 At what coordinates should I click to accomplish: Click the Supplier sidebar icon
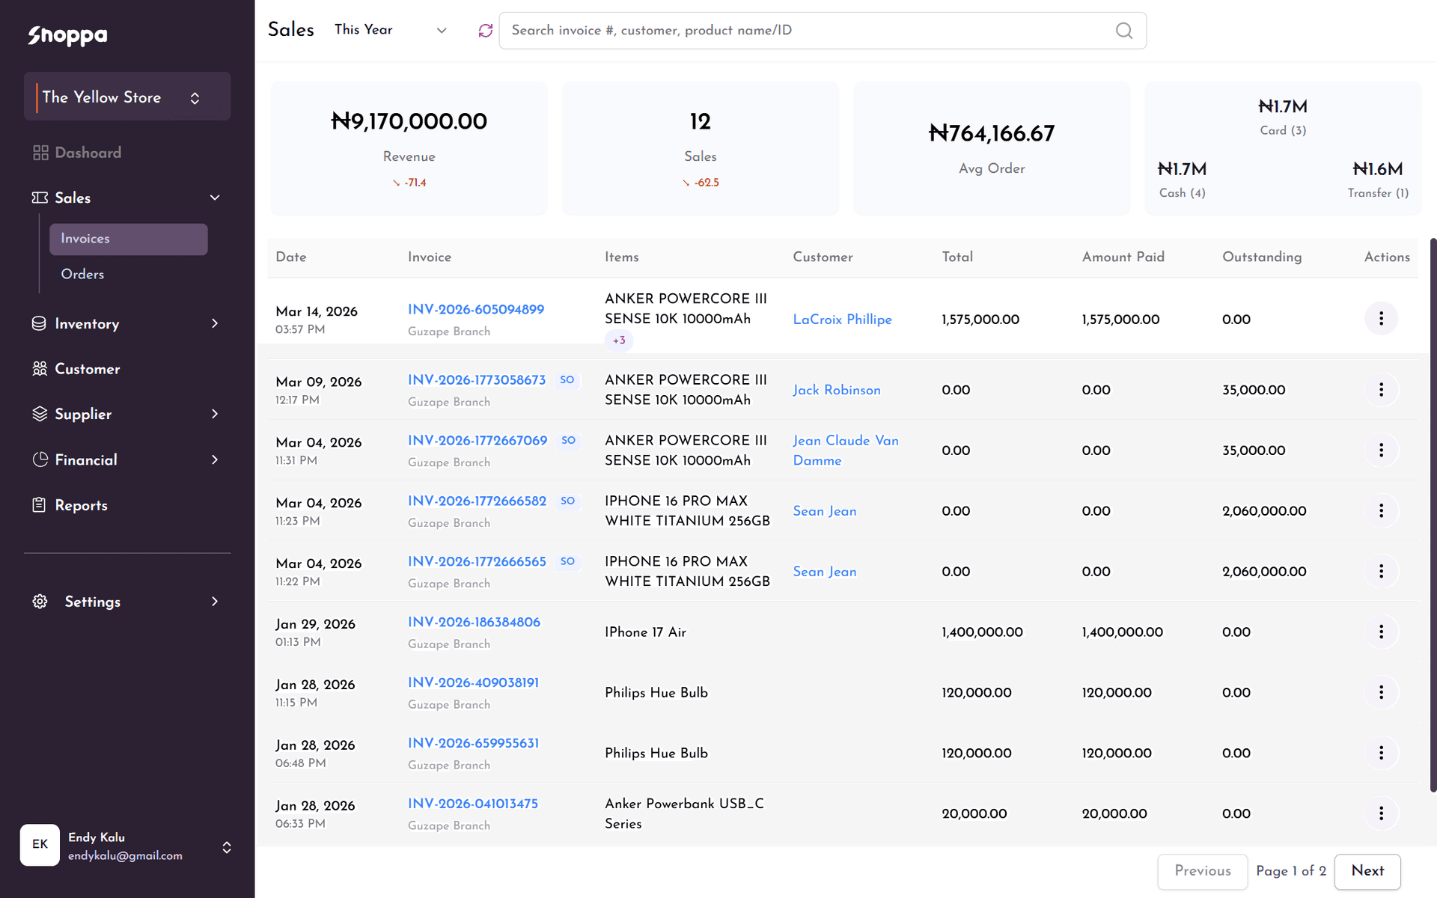click(x=40, y=414)
